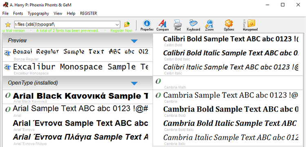
Task: Click the Arial OpenType icon
Action: point(8,109)
